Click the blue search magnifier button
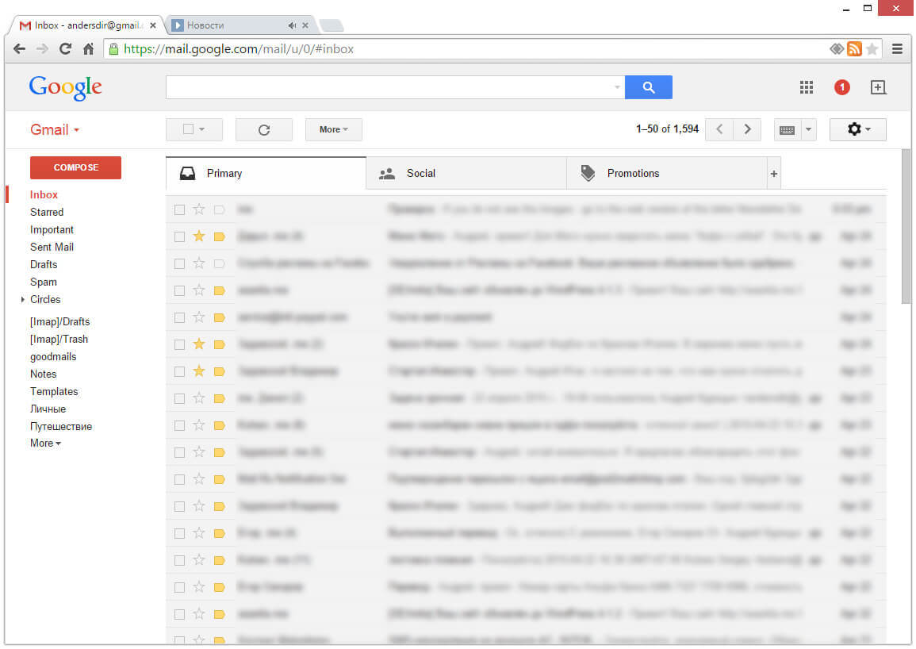The height and width of the screenshot is (649, 916). click(648, 87)
